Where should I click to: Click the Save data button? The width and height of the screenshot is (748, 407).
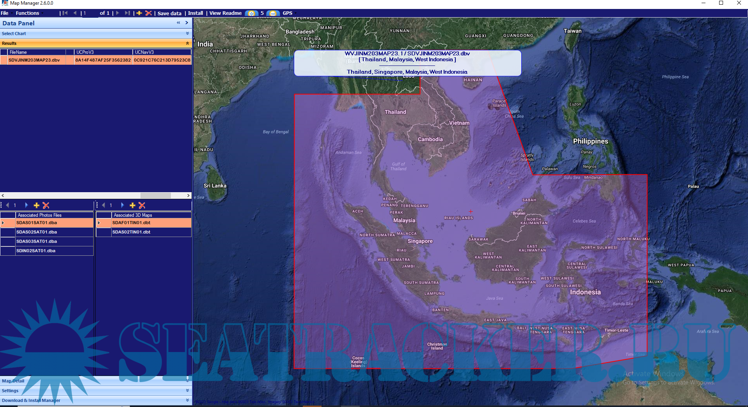[x=169, y=13]
